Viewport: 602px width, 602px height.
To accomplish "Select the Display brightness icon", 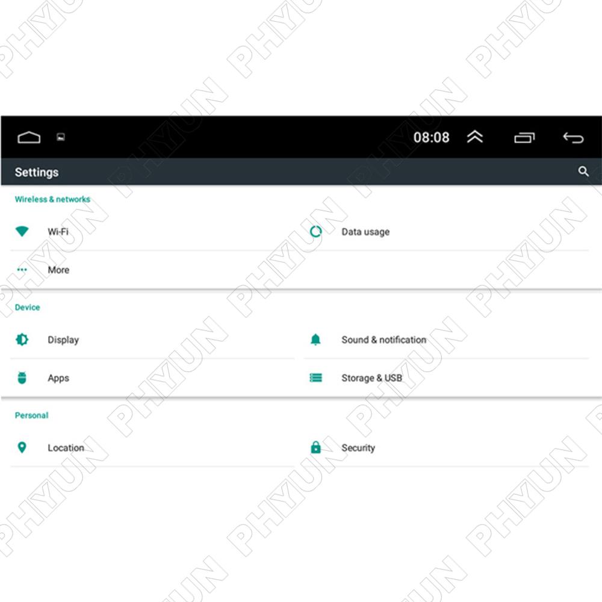I will tap(22, 340).
